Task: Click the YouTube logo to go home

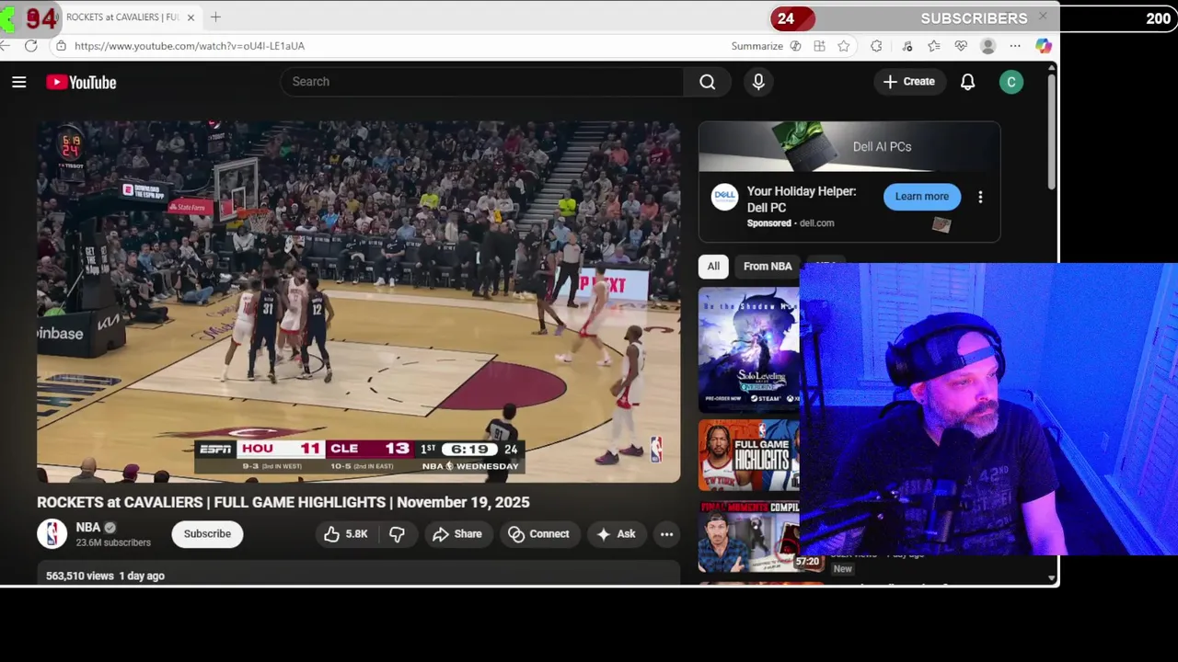Action: (81, 82)
